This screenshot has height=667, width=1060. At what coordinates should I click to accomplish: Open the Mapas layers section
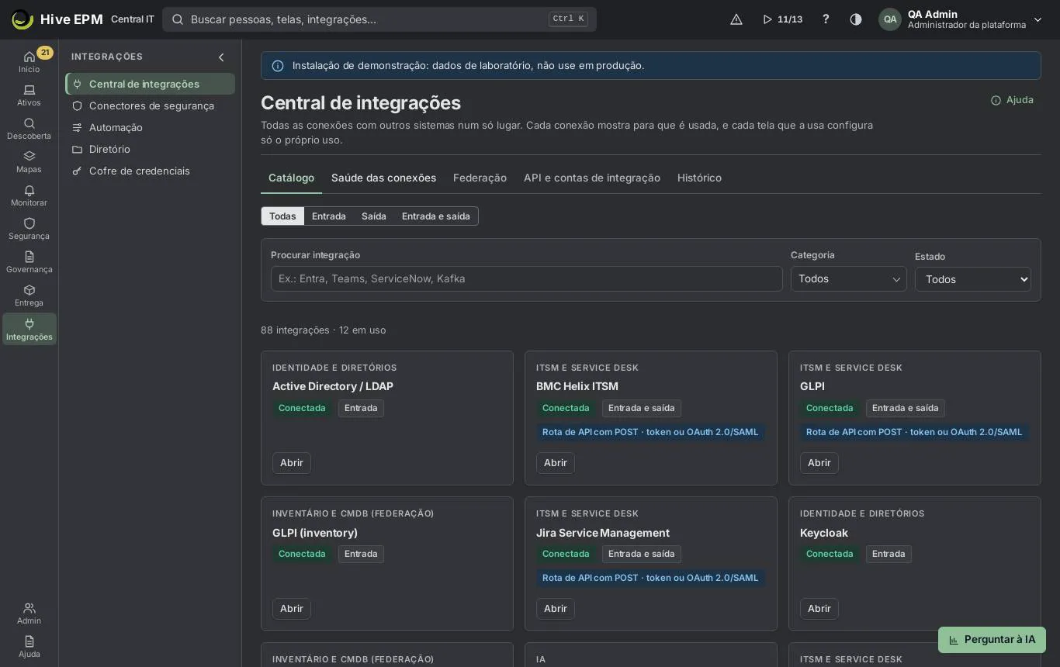[29, 162]
